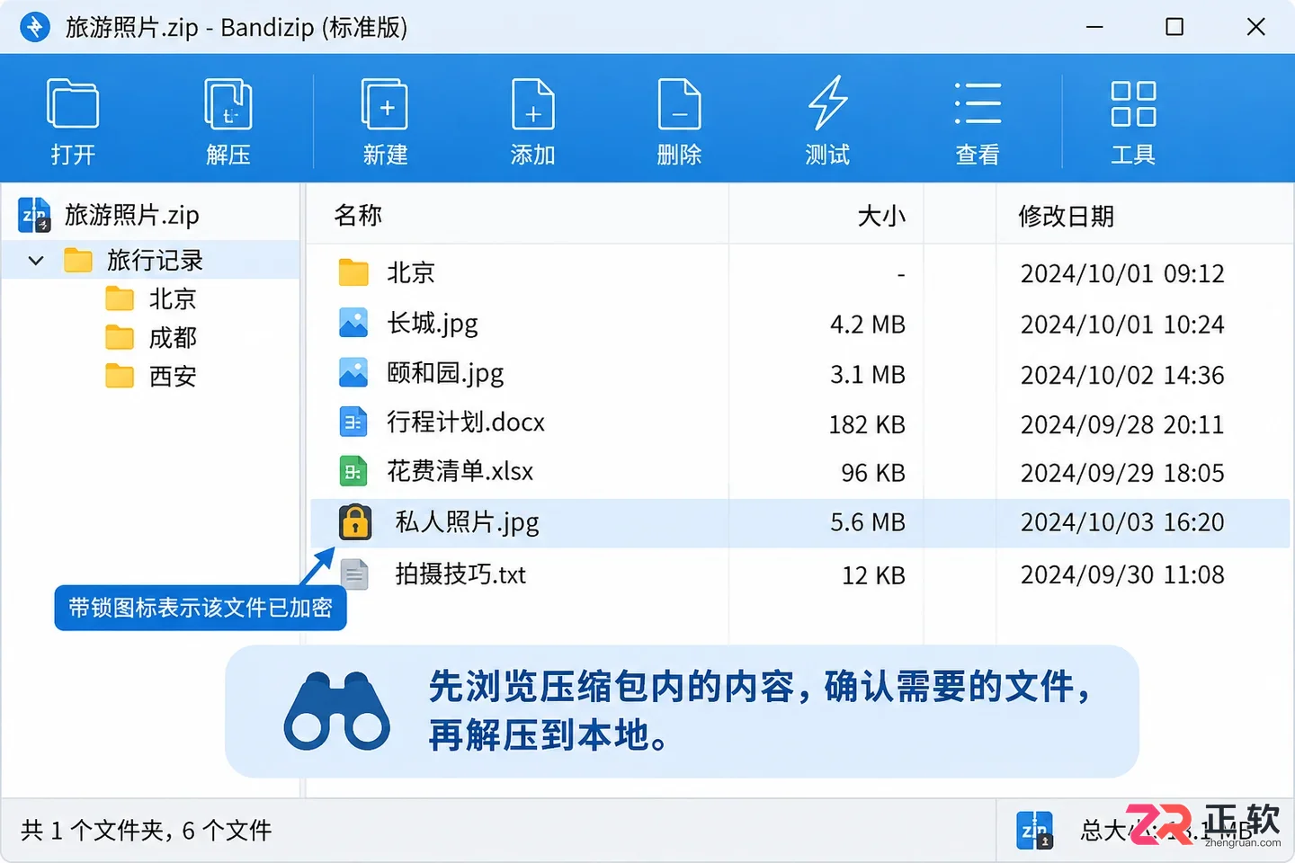The image size is (1295, 863).
Task: Open the 工具 (Tools) toolbar icon
Action: [1133, 103]
